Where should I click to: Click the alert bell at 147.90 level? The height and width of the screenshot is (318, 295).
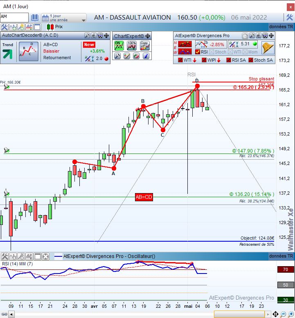coord(7,150)
